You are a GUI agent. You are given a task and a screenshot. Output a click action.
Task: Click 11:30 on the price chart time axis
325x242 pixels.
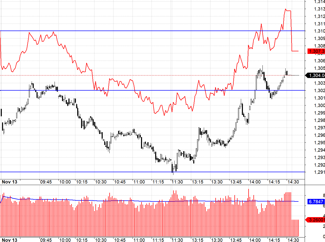[x=177, y=182]
